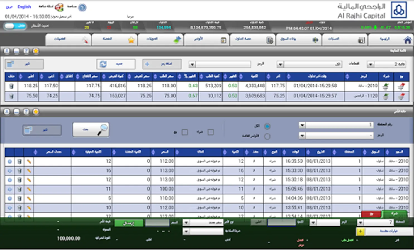The width and height of the screenshot is (414, 250).
Task: Click the FAQ icon beside help
Action: (59, 7)
